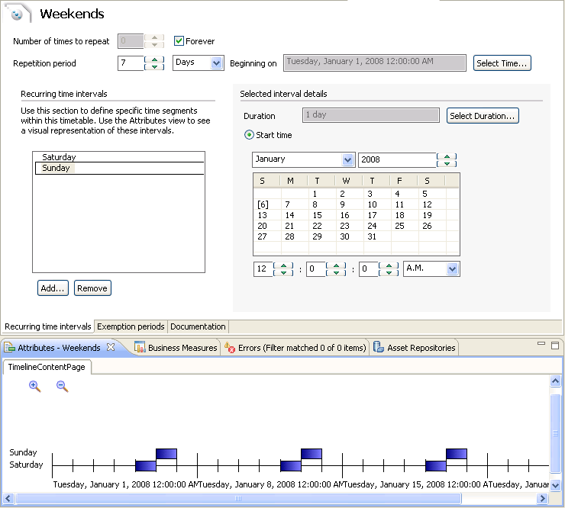Click the year 2008 input field
The width and height of the screenshot is (565, 508).
(x=397, y=160)
